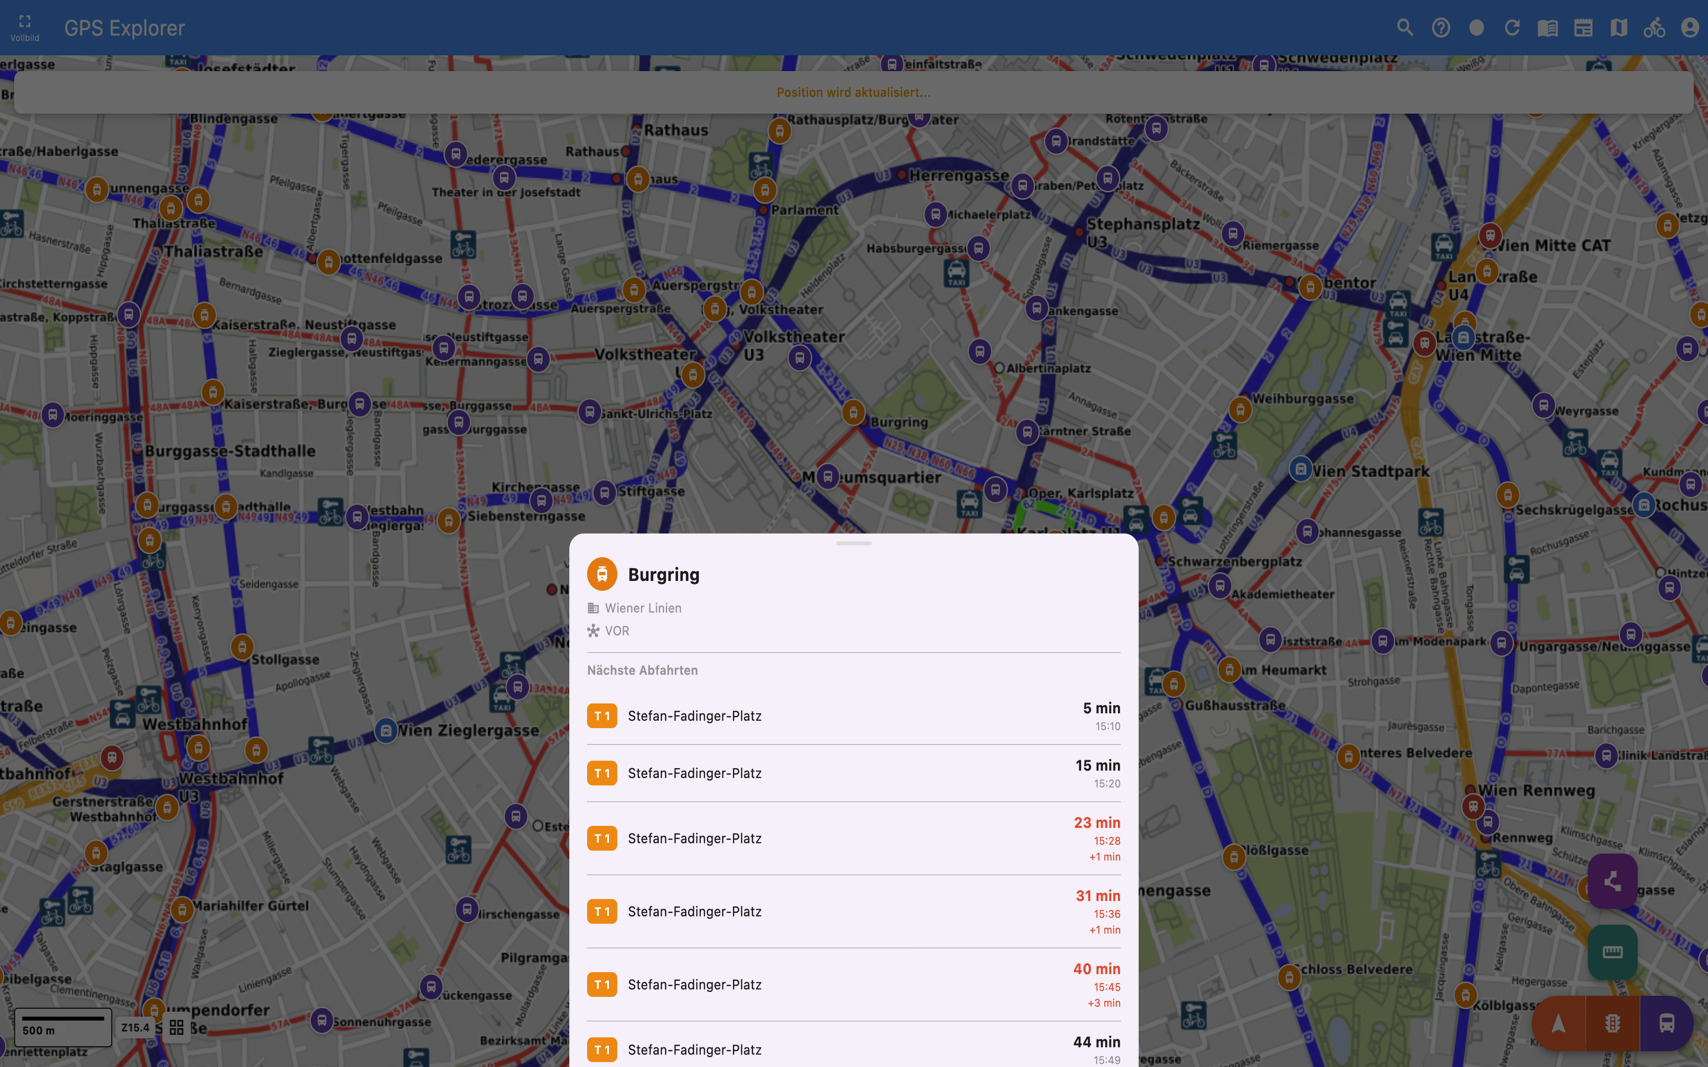Select the 15:28 departure with 23 min
The width and height of the screenshot is (1708, 1067).
853,838
